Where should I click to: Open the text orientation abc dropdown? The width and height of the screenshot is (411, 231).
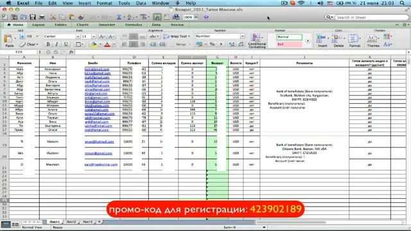pos(154,37)
